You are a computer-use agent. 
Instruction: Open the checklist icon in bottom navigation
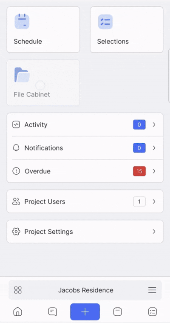[153, 312]
